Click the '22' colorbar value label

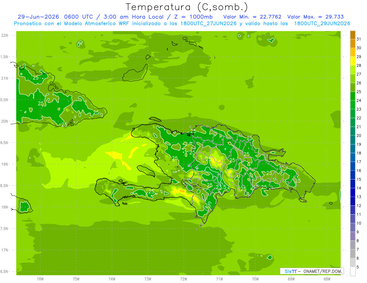(359, 118)
